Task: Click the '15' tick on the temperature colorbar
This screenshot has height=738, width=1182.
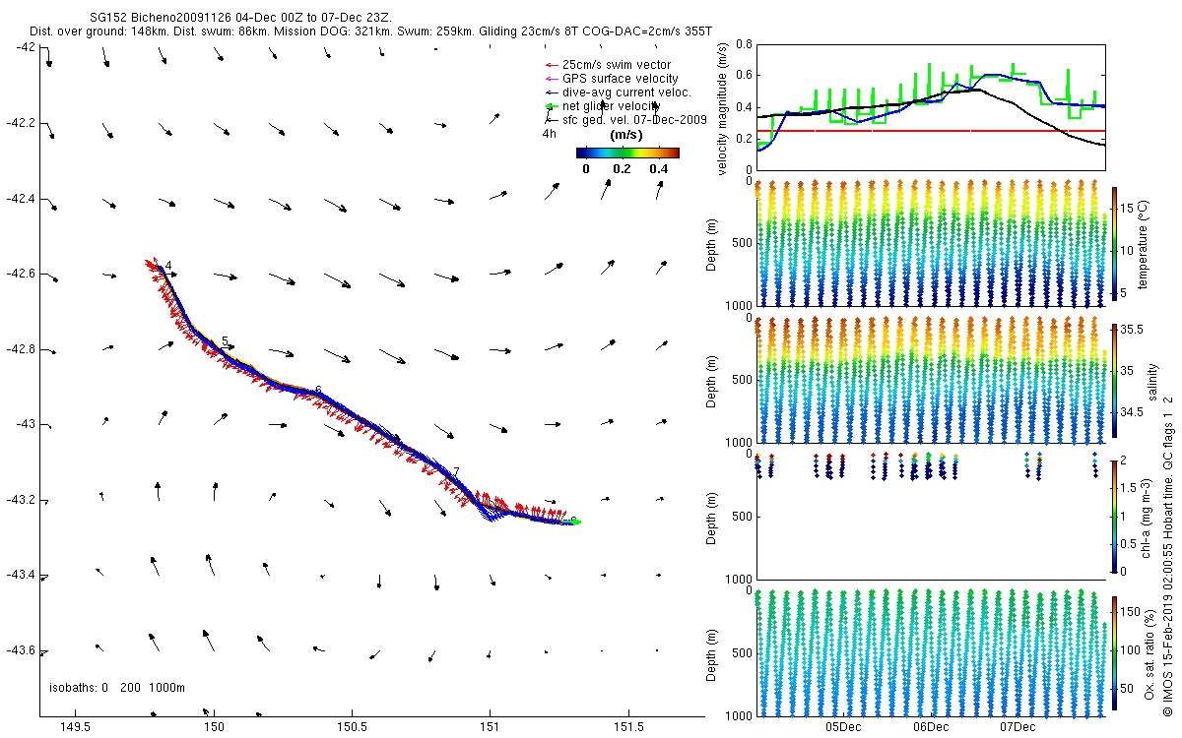Action: pyautogui.click(x=1128, y=208)
